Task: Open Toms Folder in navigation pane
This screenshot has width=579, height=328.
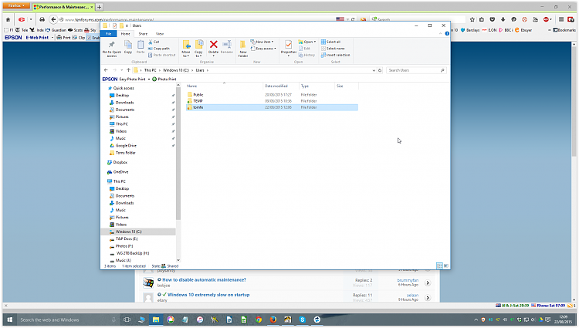Action: pyautogui.click(x=123, y=153)
